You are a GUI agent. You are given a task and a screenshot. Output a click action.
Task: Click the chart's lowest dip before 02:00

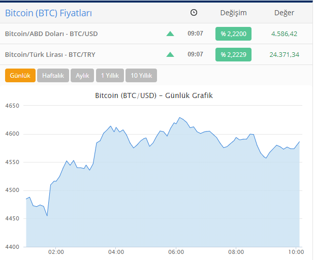[47, 216]
